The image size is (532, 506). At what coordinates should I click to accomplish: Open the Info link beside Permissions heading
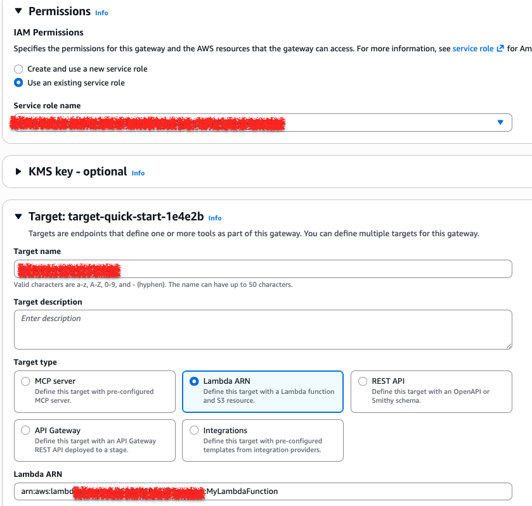point(101,13)
